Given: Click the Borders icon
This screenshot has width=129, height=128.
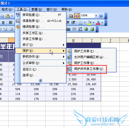Looking at the screenshot, I should coord(81,23).
